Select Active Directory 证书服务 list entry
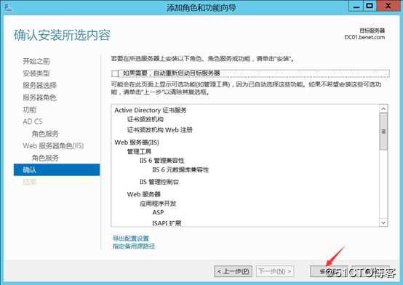 click(151, 111)
